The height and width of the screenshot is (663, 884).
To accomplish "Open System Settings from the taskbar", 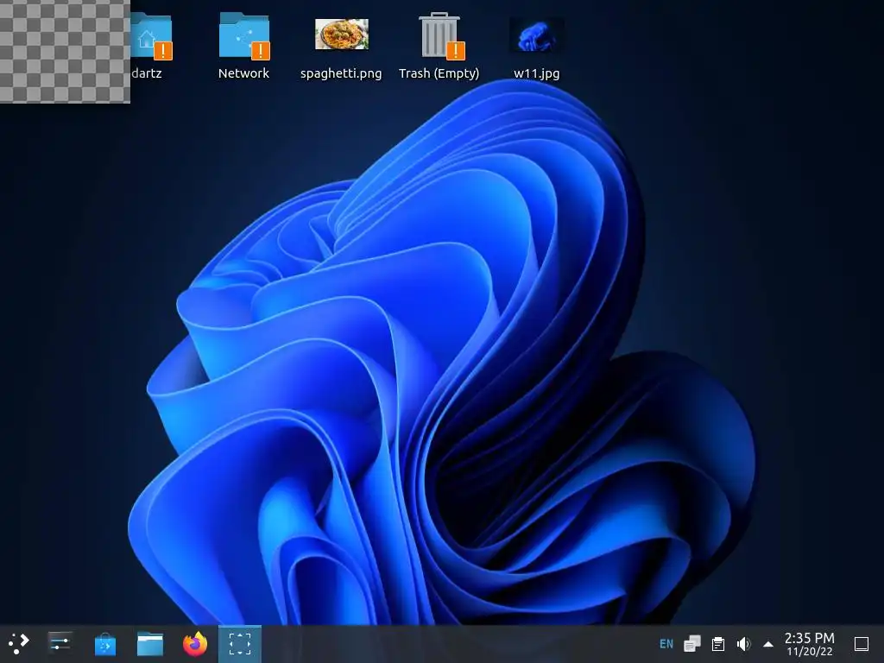I will (x=60, y=643).
